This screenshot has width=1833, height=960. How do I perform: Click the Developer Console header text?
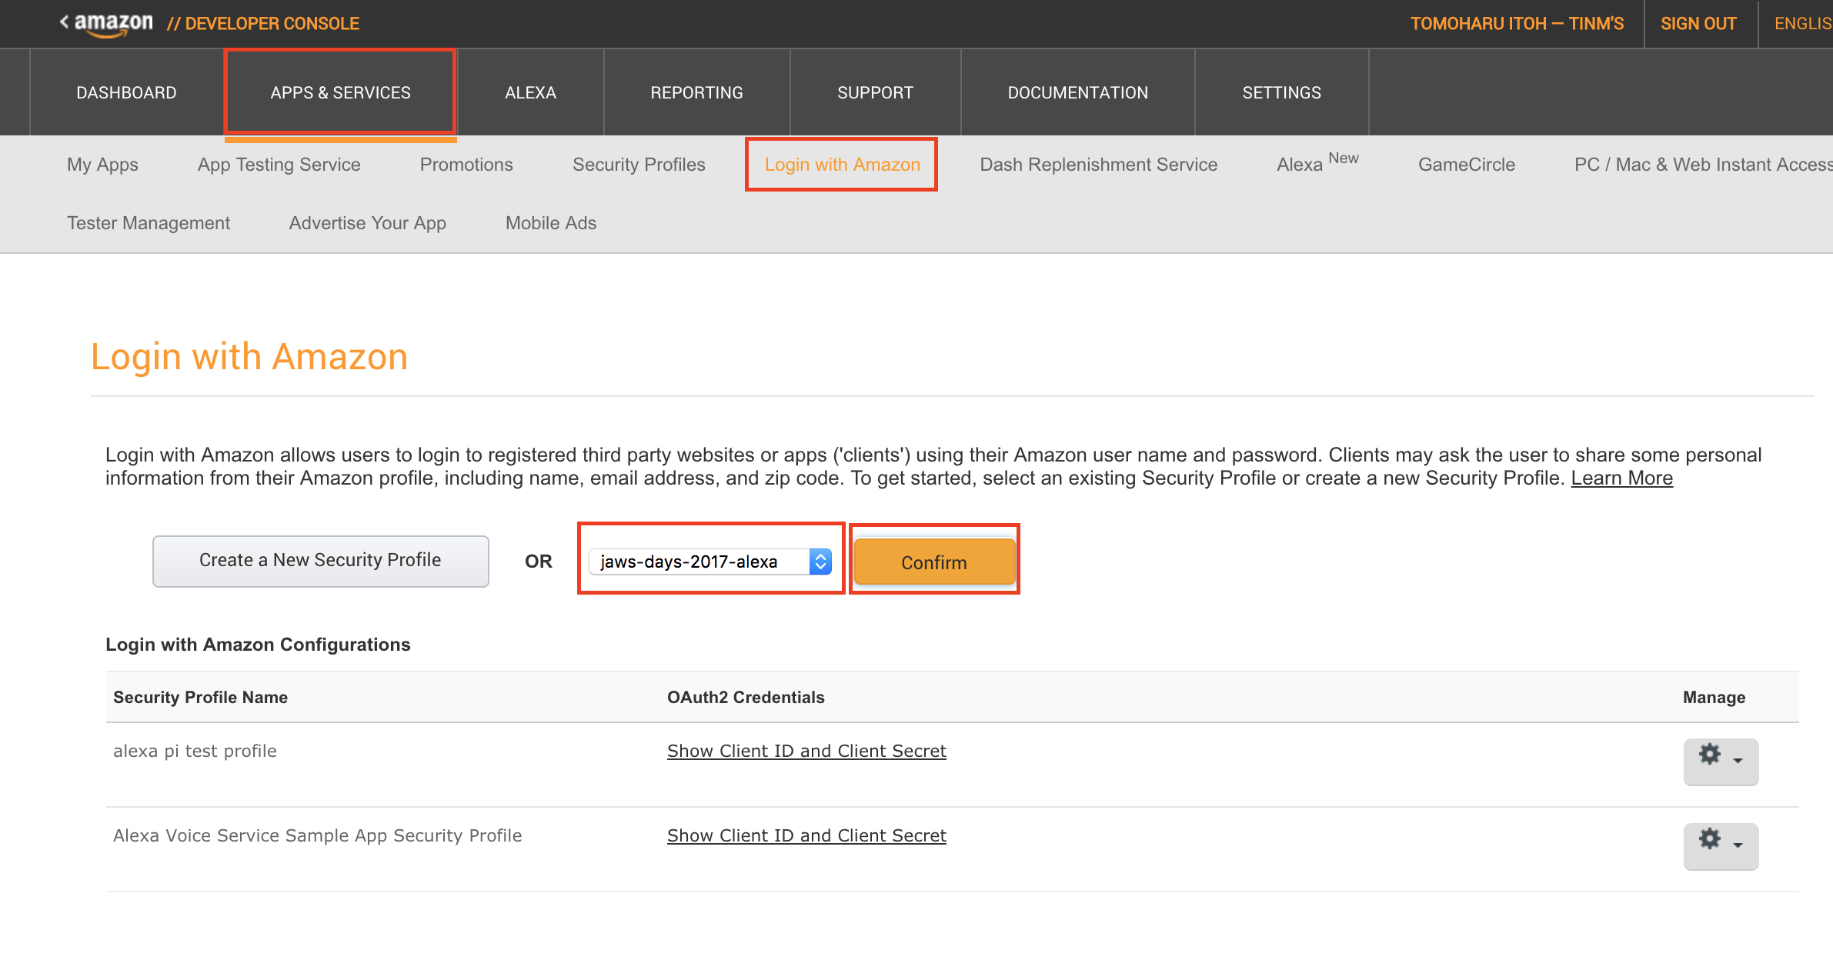[263, 24]
